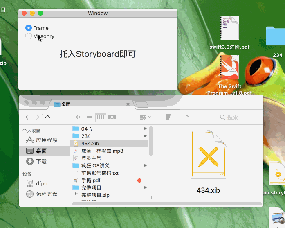Switch Finder to cover flow view

pos(112,117)
